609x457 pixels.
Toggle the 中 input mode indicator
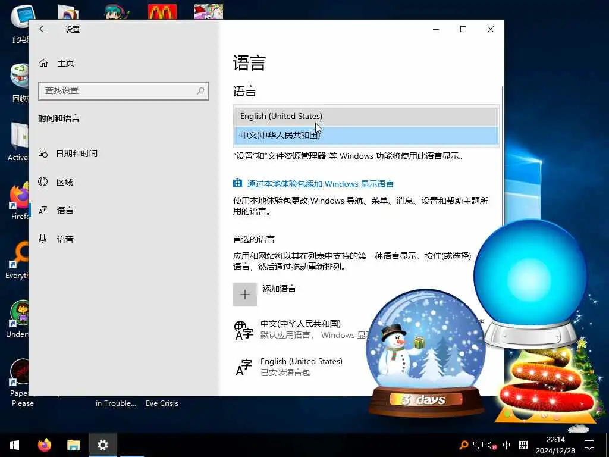(507, 445)
